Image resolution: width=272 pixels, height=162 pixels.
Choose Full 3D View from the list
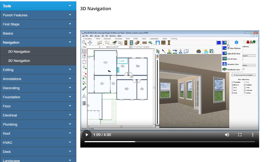(232, 59)
